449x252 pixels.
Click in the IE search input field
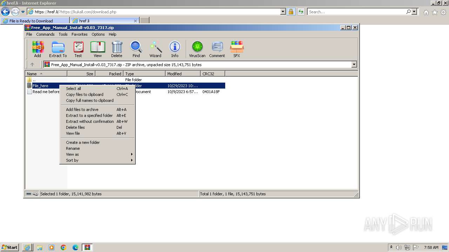(x=356, y=12)
